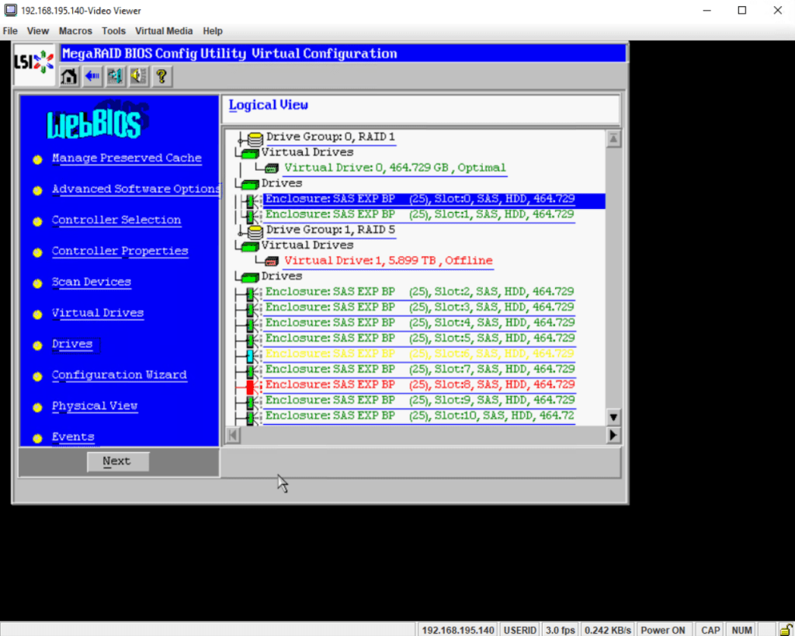Click the green drive icon for Slot 9
The width and height of the screenshot is (795, 636).
(x=250, y=403)
